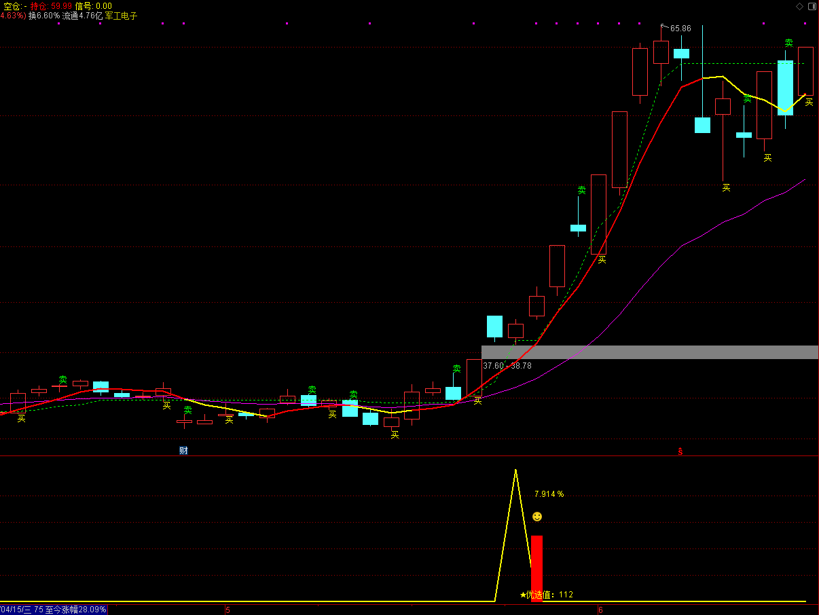Viewport: 819px width, 615px height.
Task: Click the 流通4.76亿 float shares value
Action: [x=83, y=16]
